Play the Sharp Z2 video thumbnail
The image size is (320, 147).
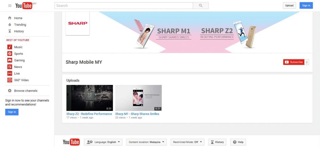click(90, 98)
